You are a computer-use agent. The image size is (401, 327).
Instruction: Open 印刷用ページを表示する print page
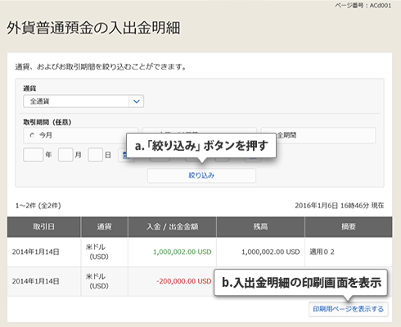349,309
